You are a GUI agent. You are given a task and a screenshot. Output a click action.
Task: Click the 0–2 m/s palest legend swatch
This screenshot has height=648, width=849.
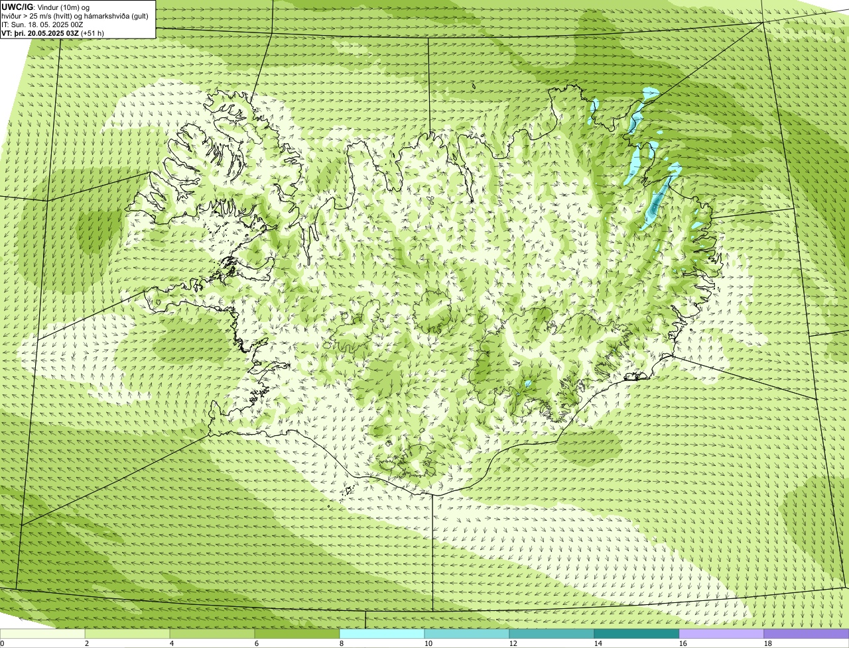[x=42, y=634]
